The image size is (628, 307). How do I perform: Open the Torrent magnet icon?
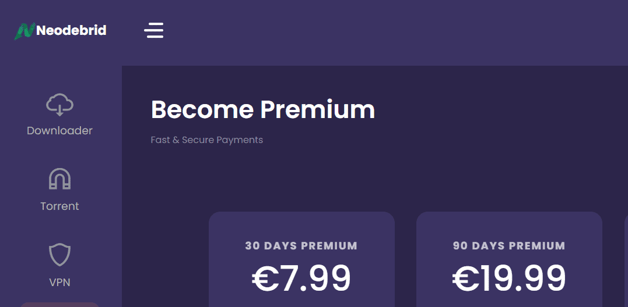coord(59,179)
